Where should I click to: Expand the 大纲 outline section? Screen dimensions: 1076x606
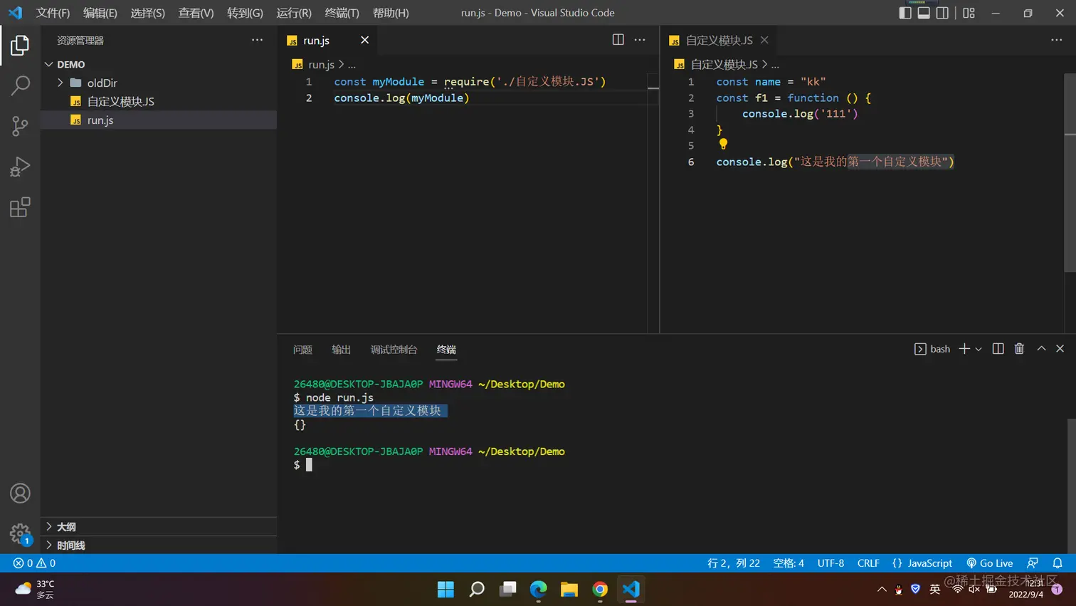click(x=66, y=527)
